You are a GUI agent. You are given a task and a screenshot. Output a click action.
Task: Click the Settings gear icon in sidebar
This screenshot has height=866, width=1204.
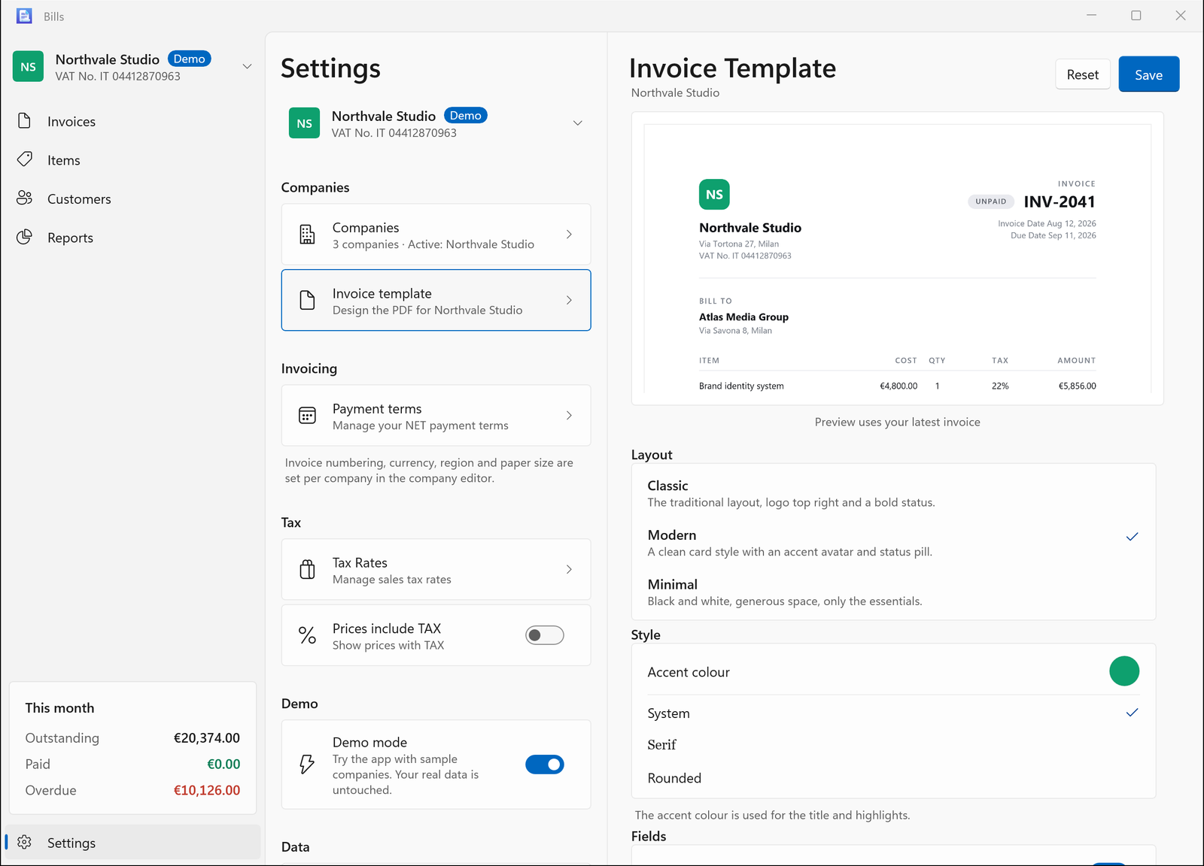click(x=24, y=842)
